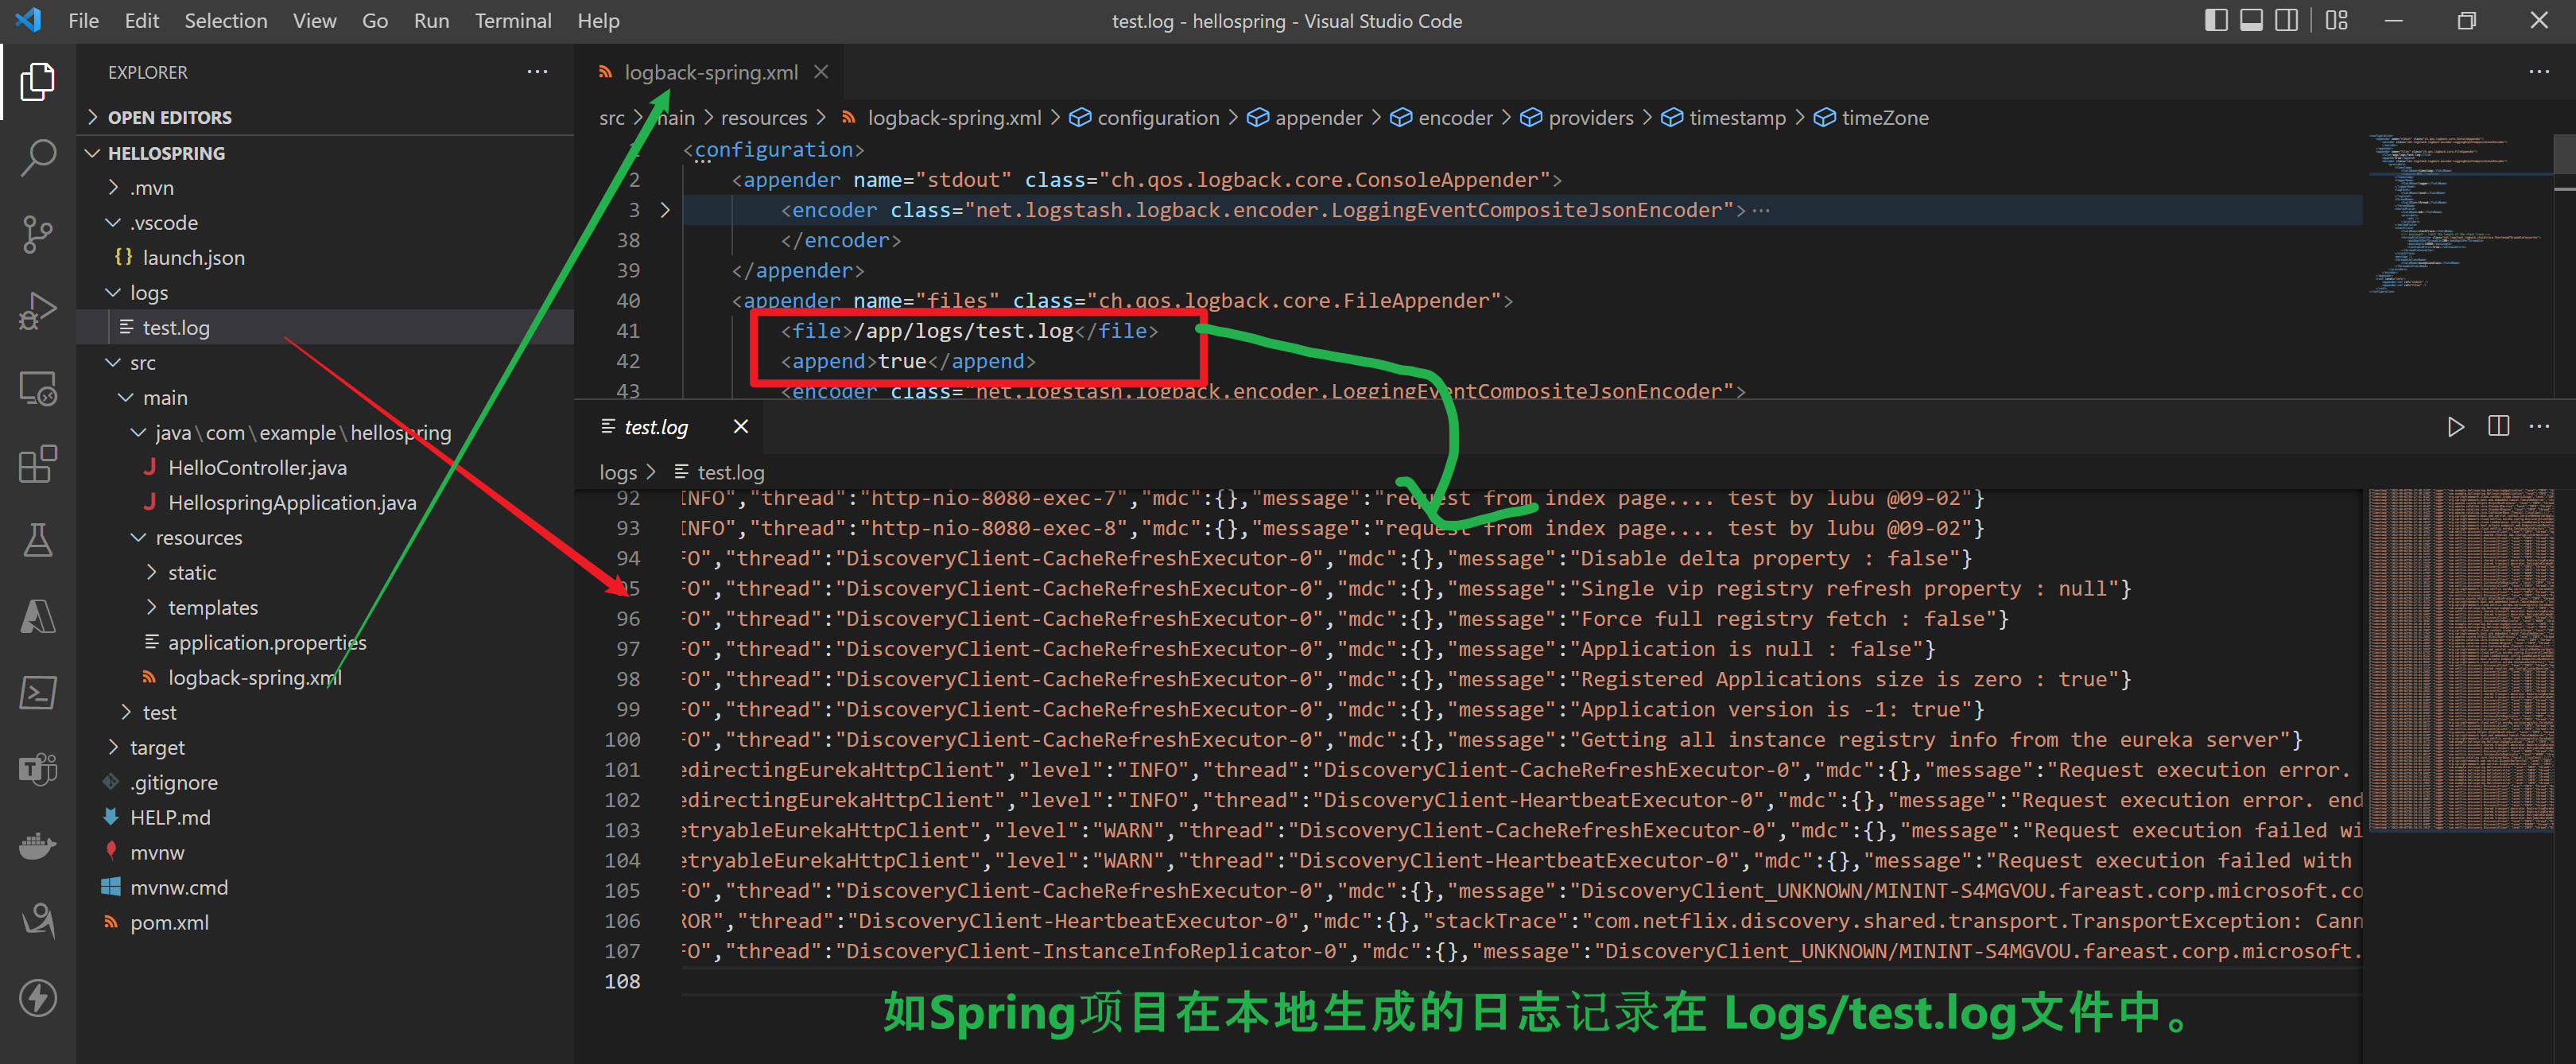Expand the target folder
The width and height of the screenshot is (2576, 1064).
click(x=157, y=748)
